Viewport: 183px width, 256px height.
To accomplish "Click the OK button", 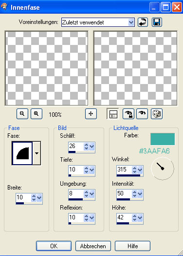I will tap(54, 246).
